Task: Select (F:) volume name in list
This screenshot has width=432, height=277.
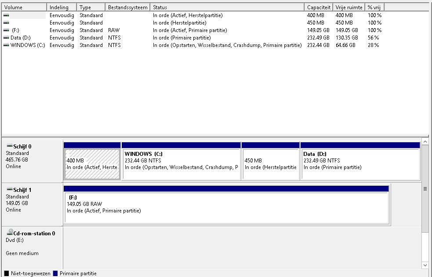Action: coord(15,30)
